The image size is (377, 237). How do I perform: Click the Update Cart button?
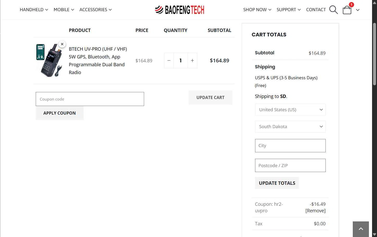click(x=210, y=97)
